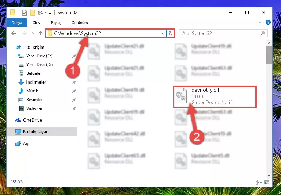Viewport: 281px width, 195px height.
Task: Open Customize Quick Access Toolbar dropdown
Action: [x=50, y=13]
